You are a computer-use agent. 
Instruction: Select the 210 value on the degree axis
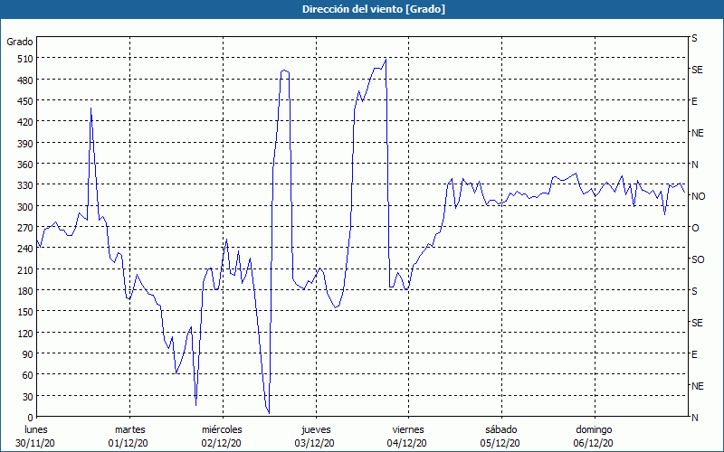[x=24, y=269]
